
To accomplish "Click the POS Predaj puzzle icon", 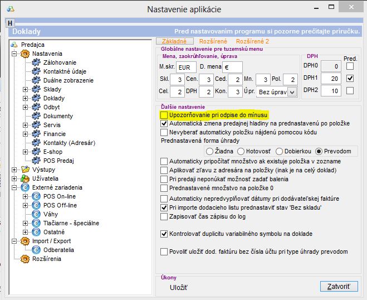I will 36,161.
